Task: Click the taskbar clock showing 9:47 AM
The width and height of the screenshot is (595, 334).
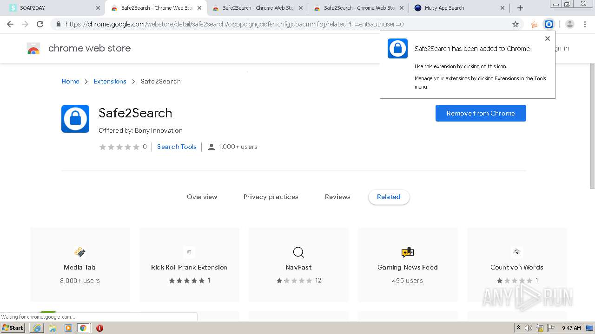Action: click(x=571, y=328)
